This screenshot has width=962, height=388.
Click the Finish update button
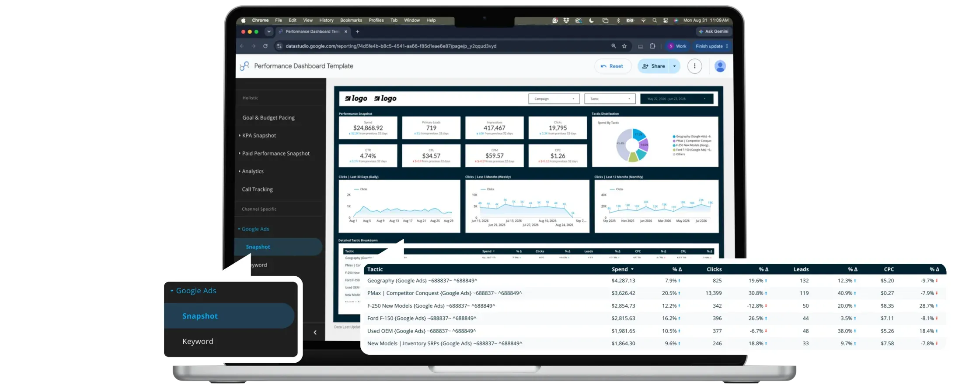coord(709,46)
